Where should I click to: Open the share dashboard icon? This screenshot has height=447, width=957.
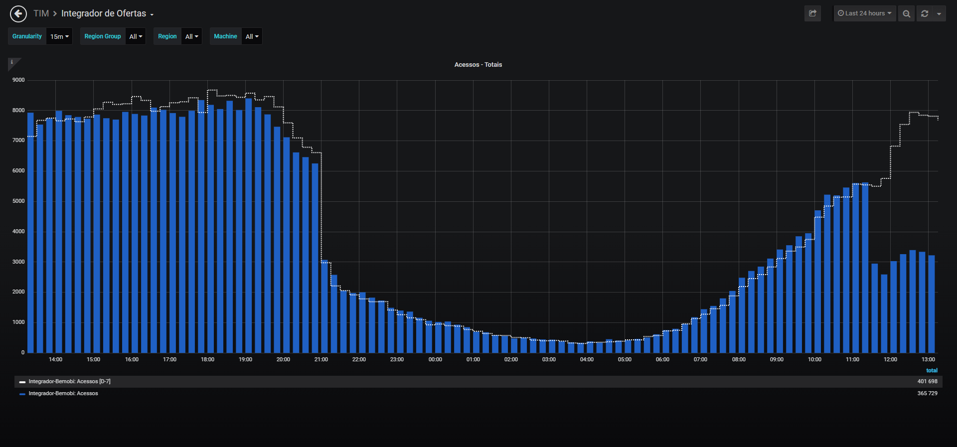pyautogui.click(x=812, y=13)
